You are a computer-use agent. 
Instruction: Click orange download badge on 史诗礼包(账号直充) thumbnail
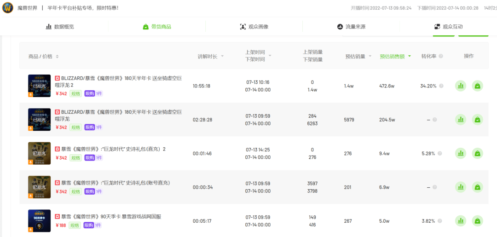pos(30,196)
